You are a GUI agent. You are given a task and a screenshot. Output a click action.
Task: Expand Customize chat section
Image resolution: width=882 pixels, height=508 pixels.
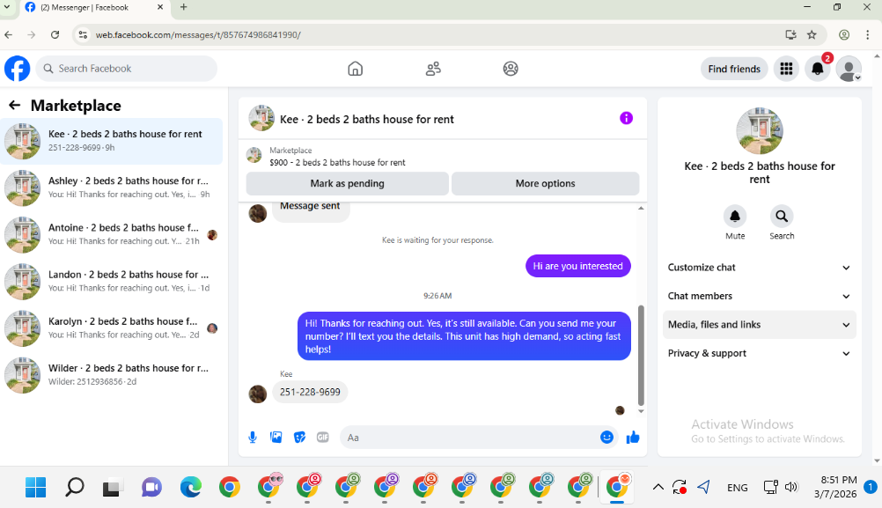tap(759, 268)
